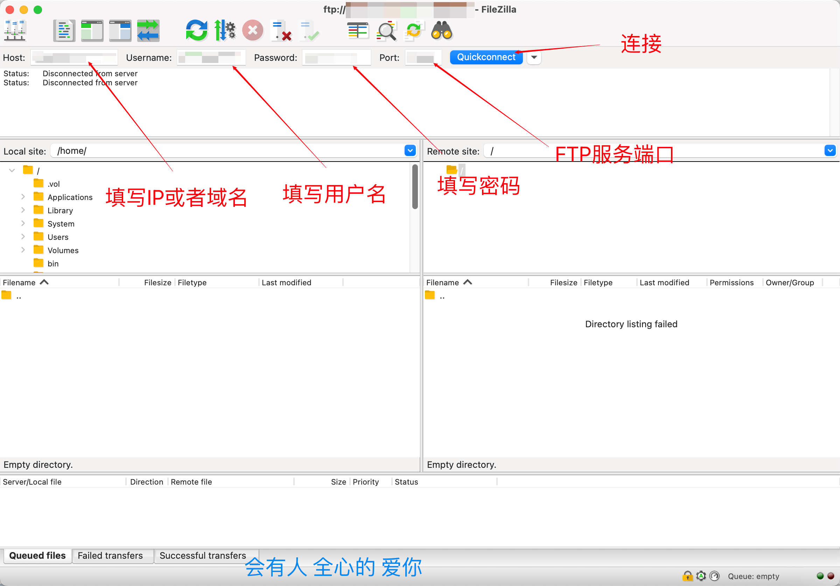Toggle processing of transfer queue icon
840x586 pixels.
pos(224,31)
